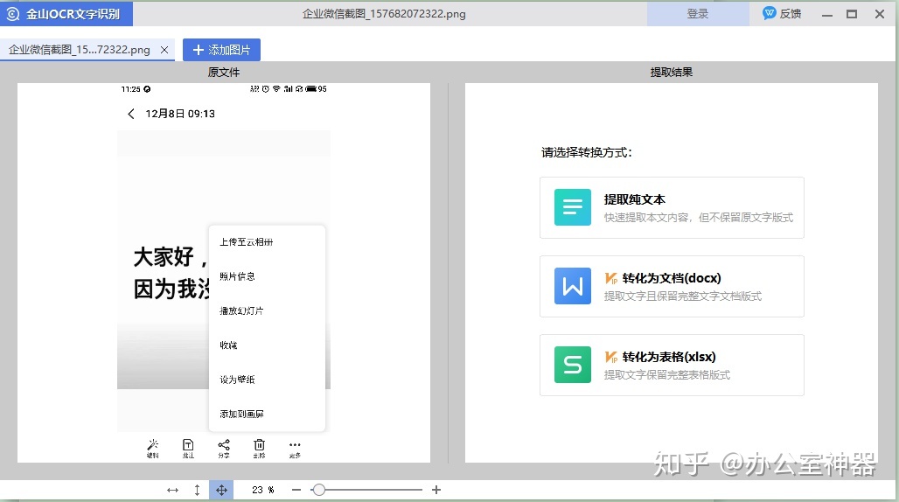The height and width of the screenshot is (502, 899).
Task: Open the 登录 login button
Action: 698,14
